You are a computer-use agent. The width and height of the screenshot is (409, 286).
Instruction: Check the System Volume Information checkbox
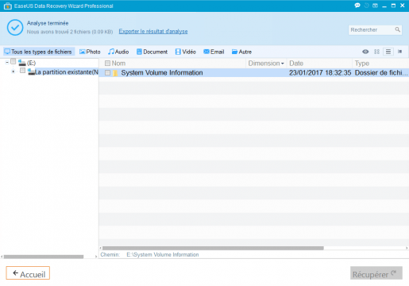(107, 73)
